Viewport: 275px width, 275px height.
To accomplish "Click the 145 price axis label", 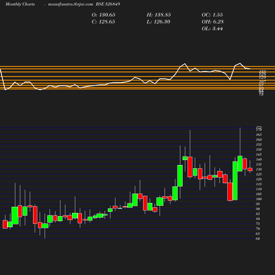I will pyautogui.click(x=258, y=155).
